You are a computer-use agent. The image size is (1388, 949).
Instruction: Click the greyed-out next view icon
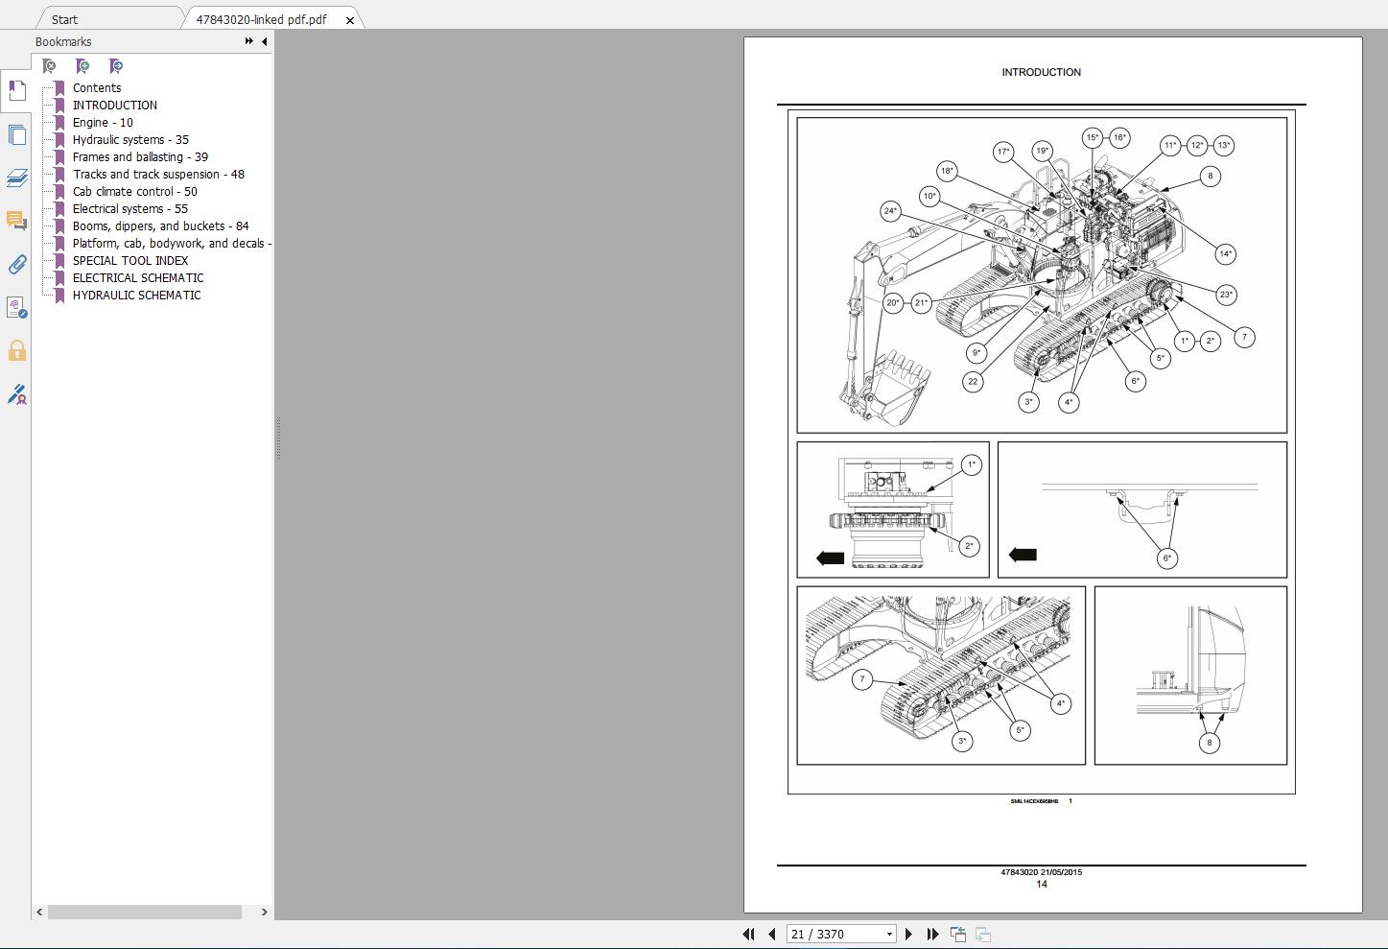click(x=983, y=934)
